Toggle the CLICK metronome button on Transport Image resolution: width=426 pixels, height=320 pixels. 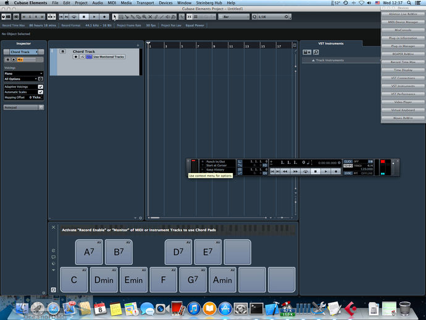348,161
